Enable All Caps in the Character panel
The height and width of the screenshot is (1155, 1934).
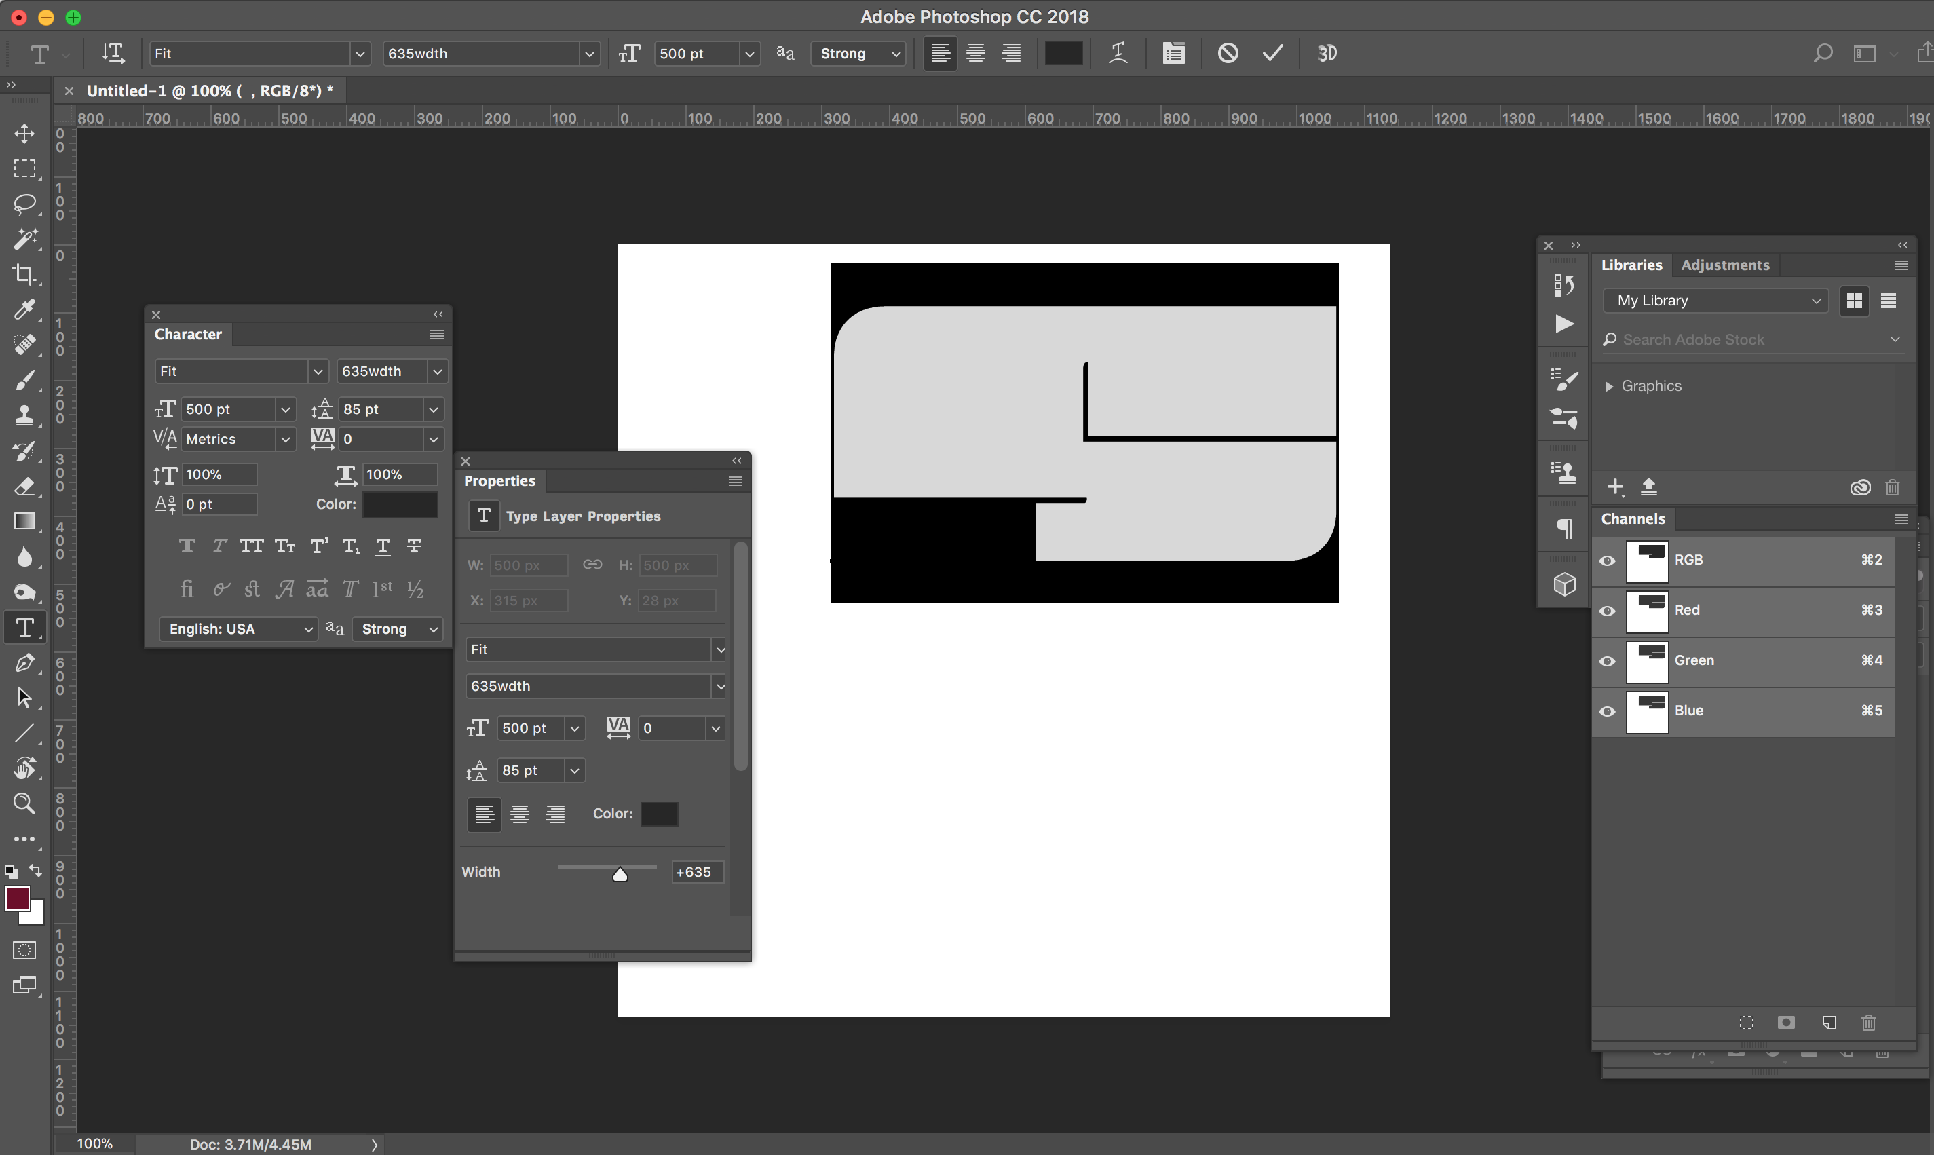(250, 546)
